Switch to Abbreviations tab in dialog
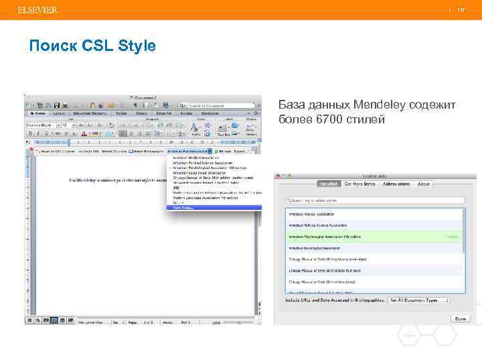The image size is (482, 362). 396,184
